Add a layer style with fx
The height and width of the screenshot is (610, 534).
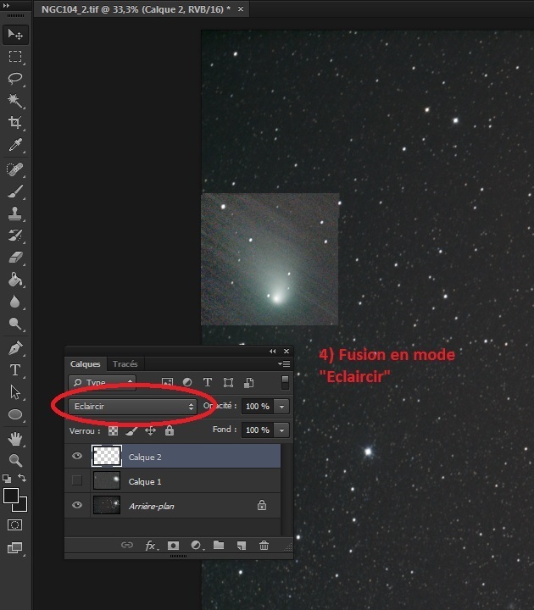click(152, 546)
